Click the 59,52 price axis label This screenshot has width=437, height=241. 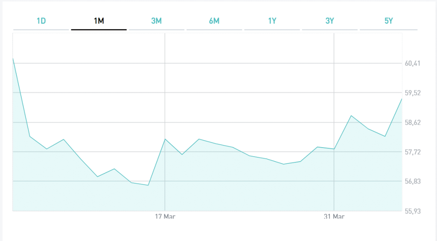(x=412, y=93)
